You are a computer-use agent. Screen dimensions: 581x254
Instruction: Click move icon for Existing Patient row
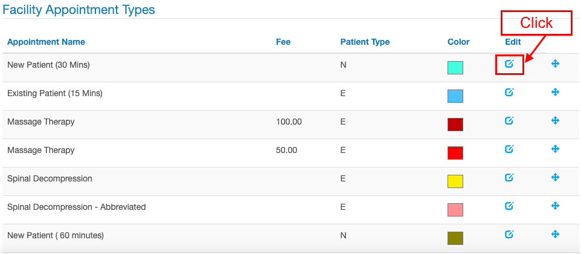pos(555,92)
